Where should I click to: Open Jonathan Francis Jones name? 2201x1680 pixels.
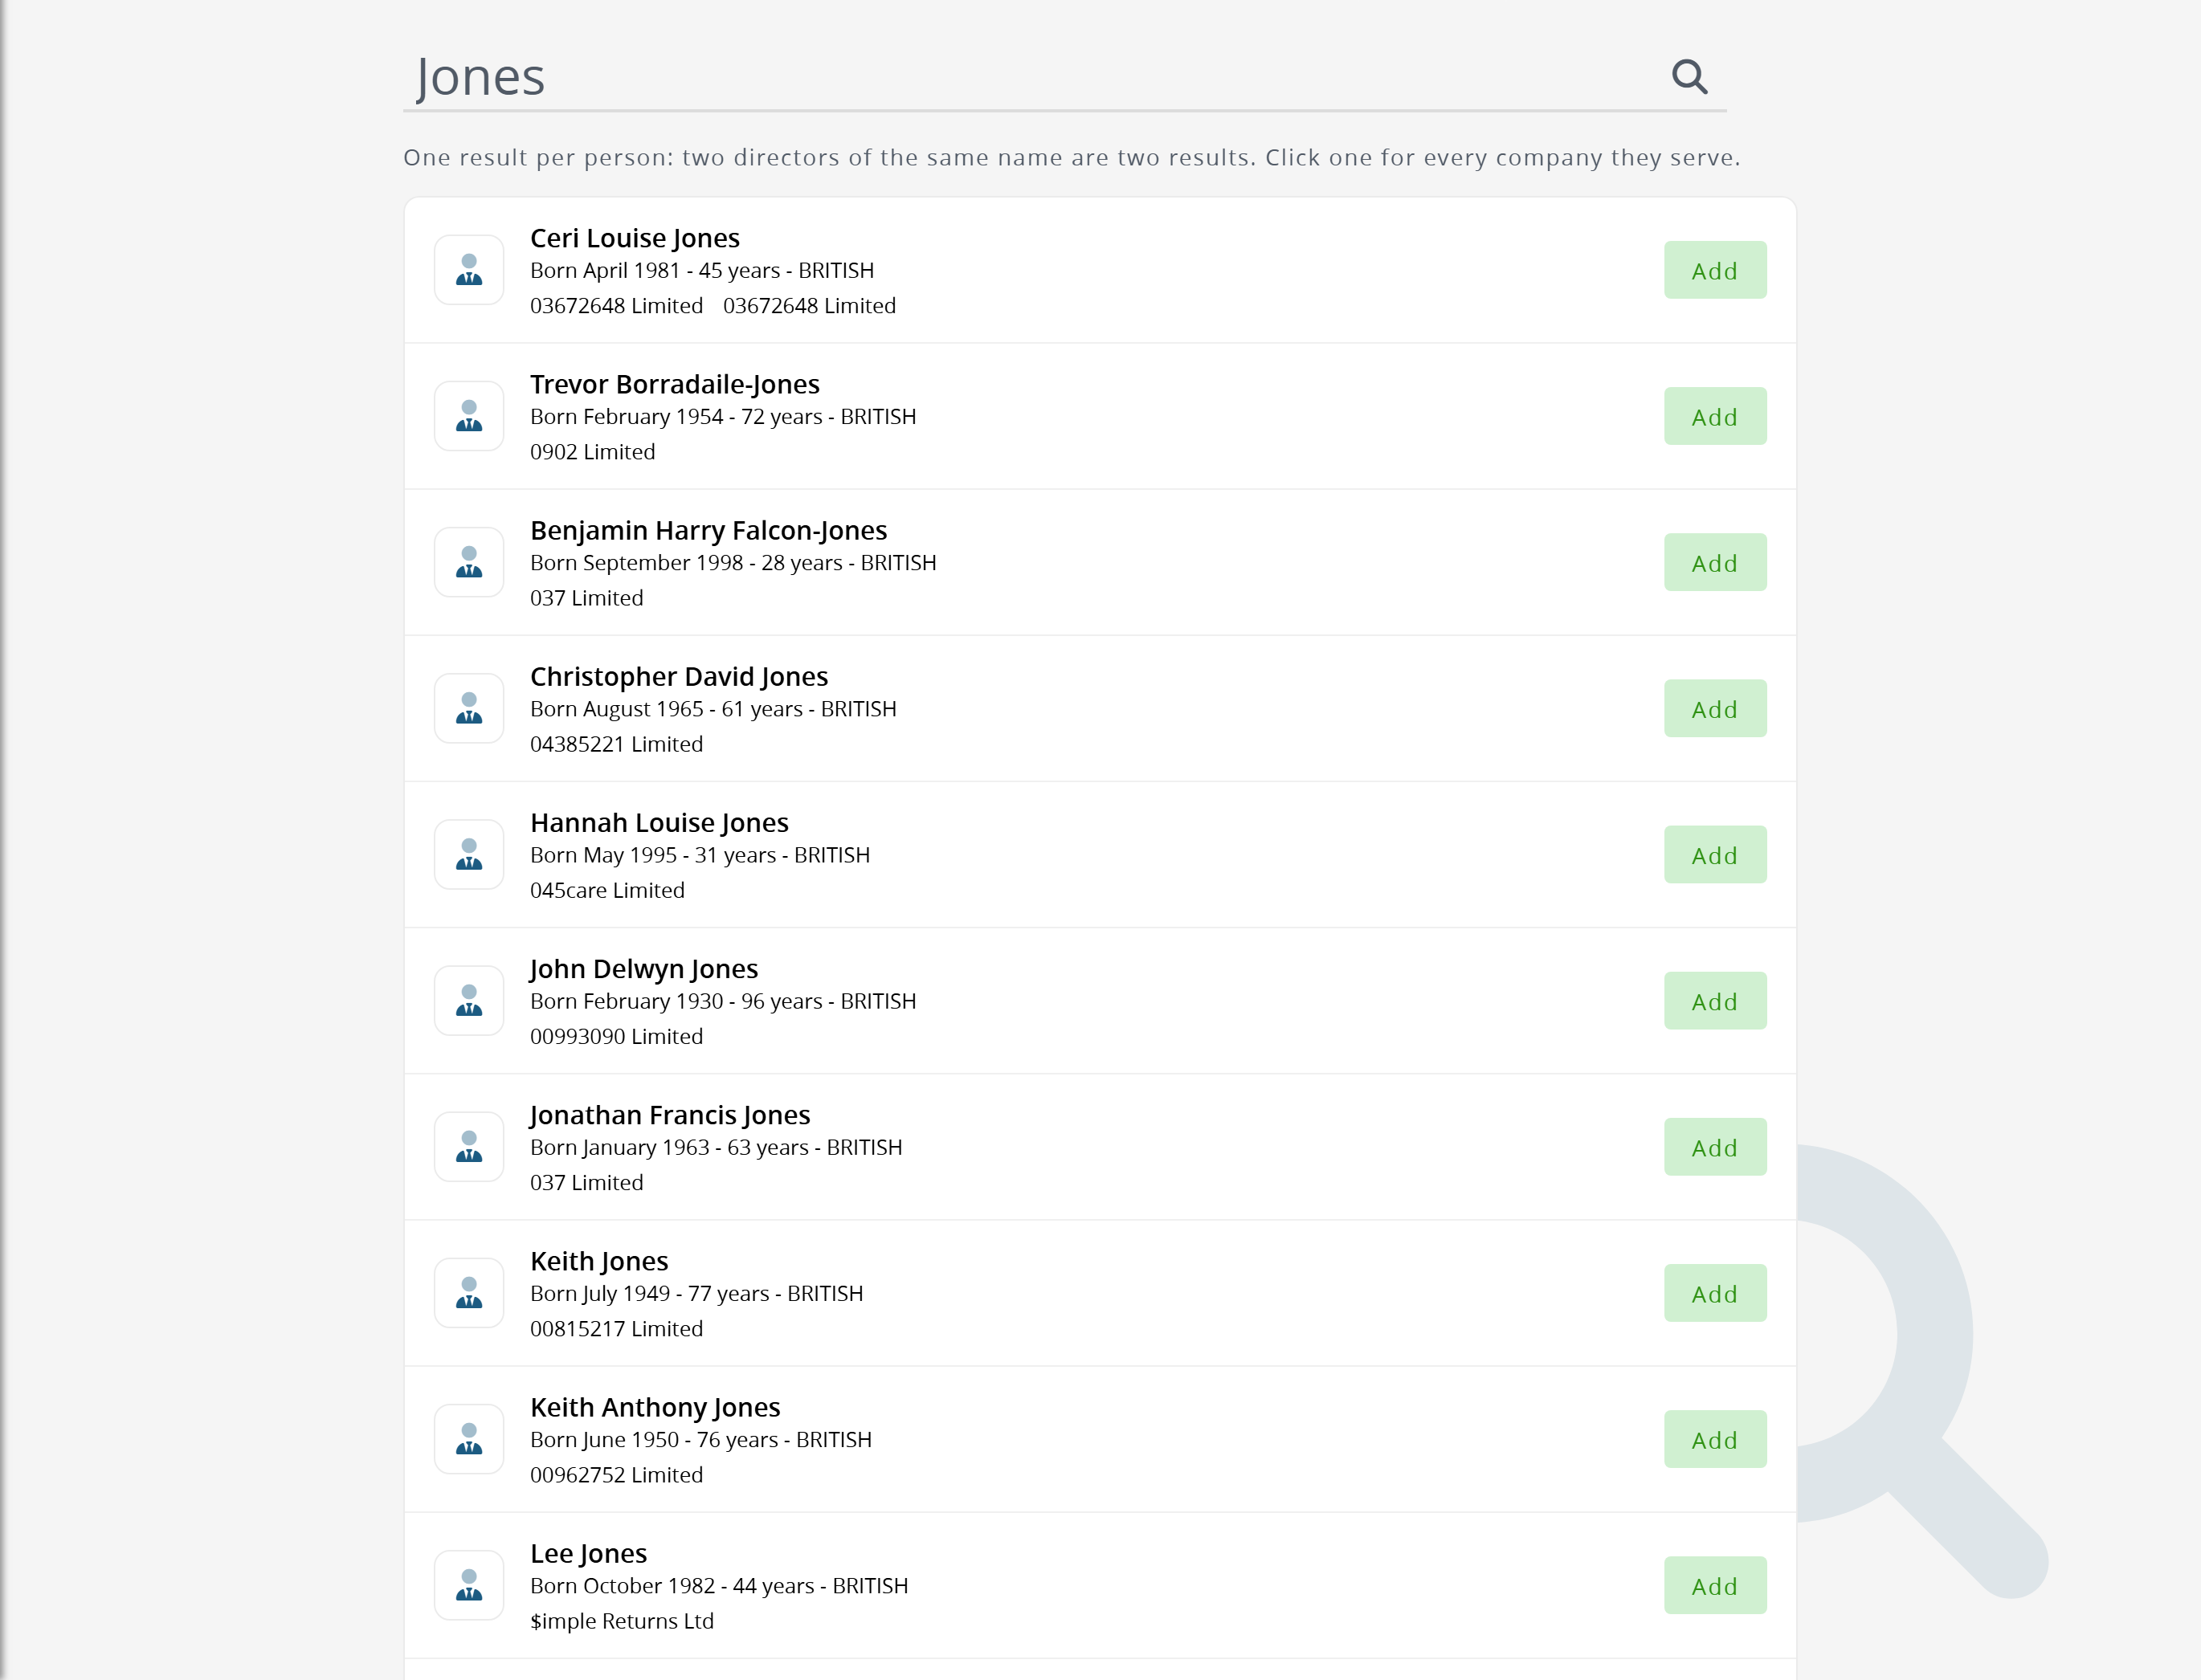click(670, 1114)
